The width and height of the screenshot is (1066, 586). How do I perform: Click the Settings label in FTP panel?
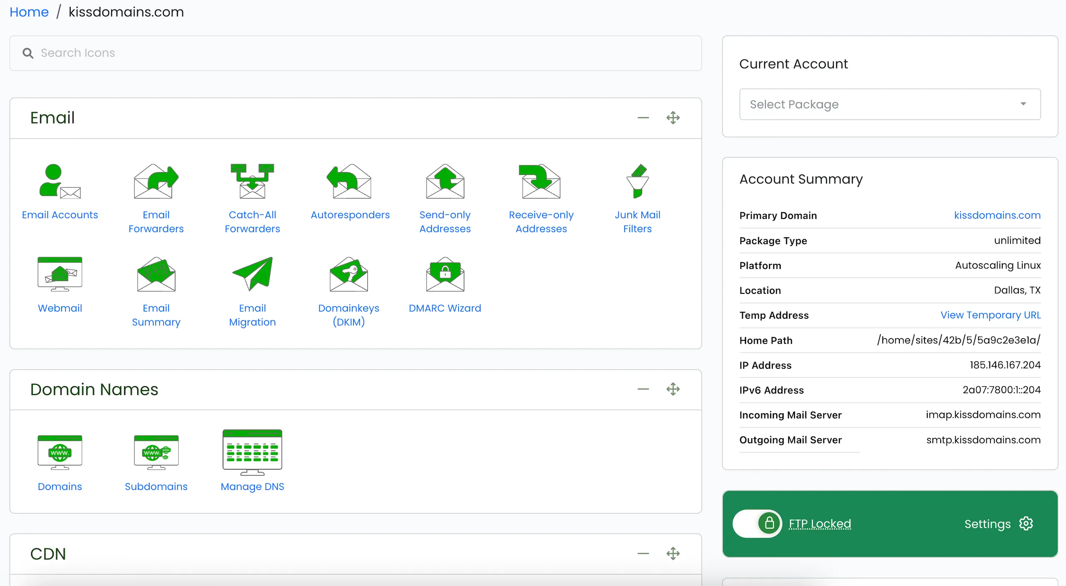pyautogui.click(x=987, y=524)
